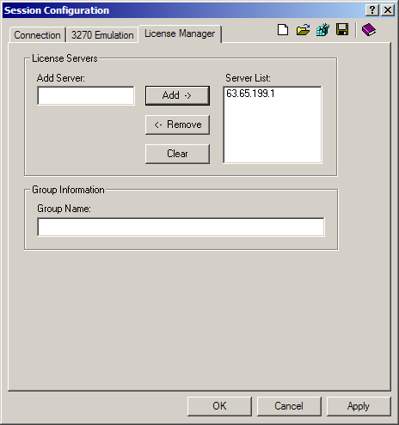Click the question mark help button

click(372, 10)
